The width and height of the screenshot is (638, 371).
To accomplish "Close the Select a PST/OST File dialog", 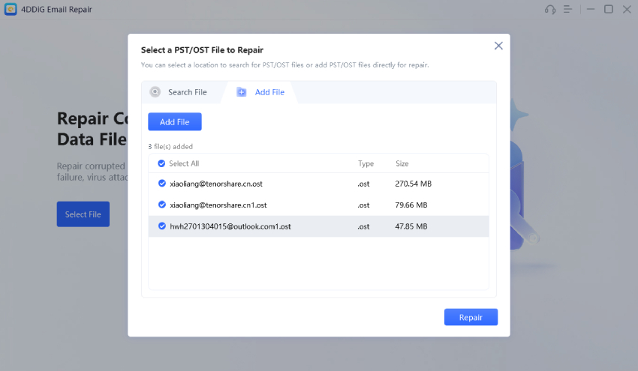I will [x=498, y=46].
